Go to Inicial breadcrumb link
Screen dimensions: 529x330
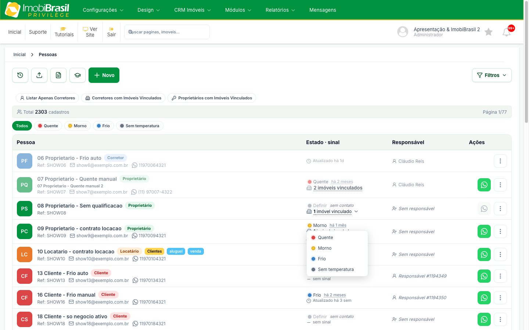pyautogui.click(x=19, y=55)
